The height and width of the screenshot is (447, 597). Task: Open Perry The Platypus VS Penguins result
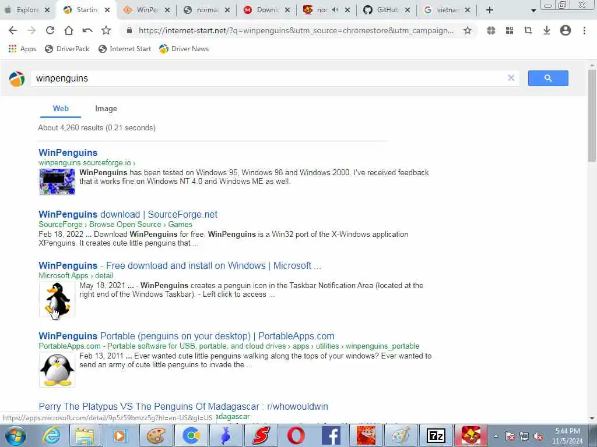pyautogui.click(x=183, y=406)
